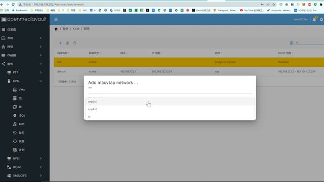Toggle the sidebar with the hamburger icon
Viewport: 324px width, 182px height.
pyautogui.click(x=56, y=19)
